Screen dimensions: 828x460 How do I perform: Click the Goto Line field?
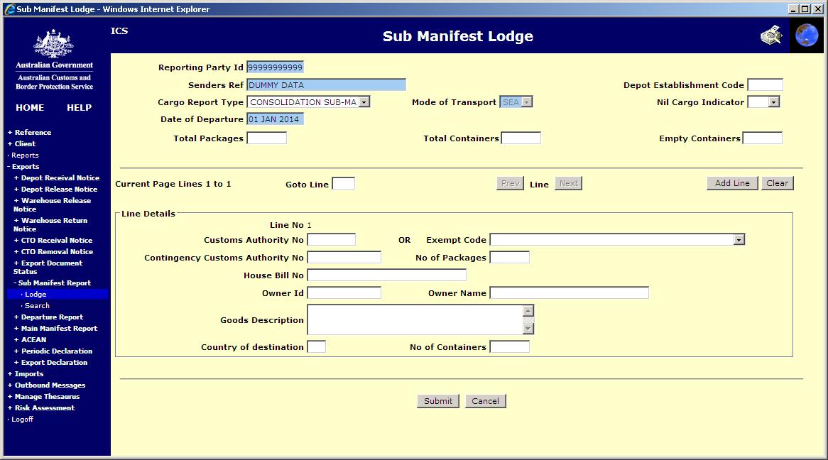(x=343, y=184)
